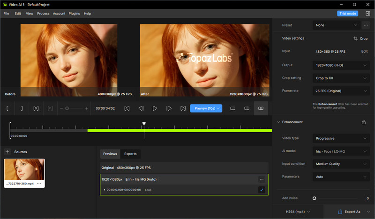Jump to the first frame
Image resolution: width=375 pixels, height=219 pixels.
[127, 108]
